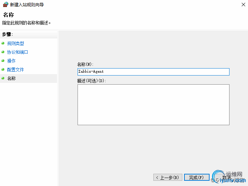Screen dimensions: 248x186
Task: Click the firewall wizard icon in title bar
Action: coord(5,5)
